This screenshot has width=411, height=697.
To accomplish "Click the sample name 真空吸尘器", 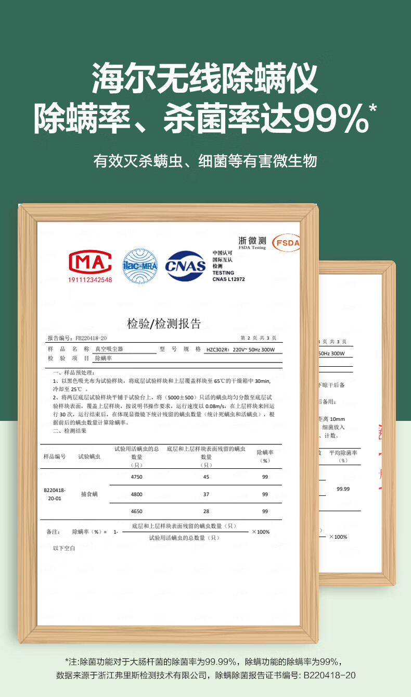I will point(109,349).
